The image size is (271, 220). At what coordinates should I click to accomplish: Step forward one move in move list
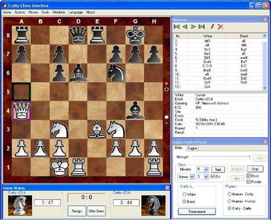click(193, 27)
